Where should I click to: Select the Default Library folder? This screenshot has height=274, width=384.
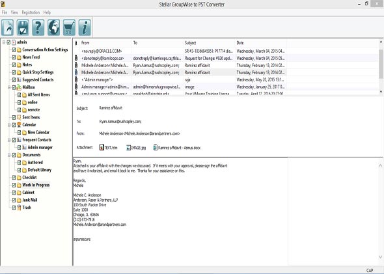tap(39, 170)
